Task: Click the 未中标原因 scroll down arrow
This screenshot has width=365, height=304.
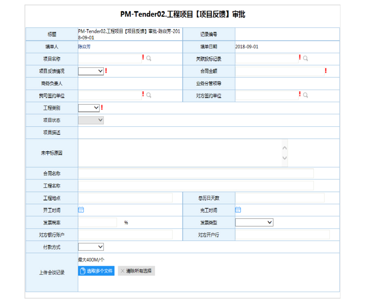Action: click(x=285, y=158)
